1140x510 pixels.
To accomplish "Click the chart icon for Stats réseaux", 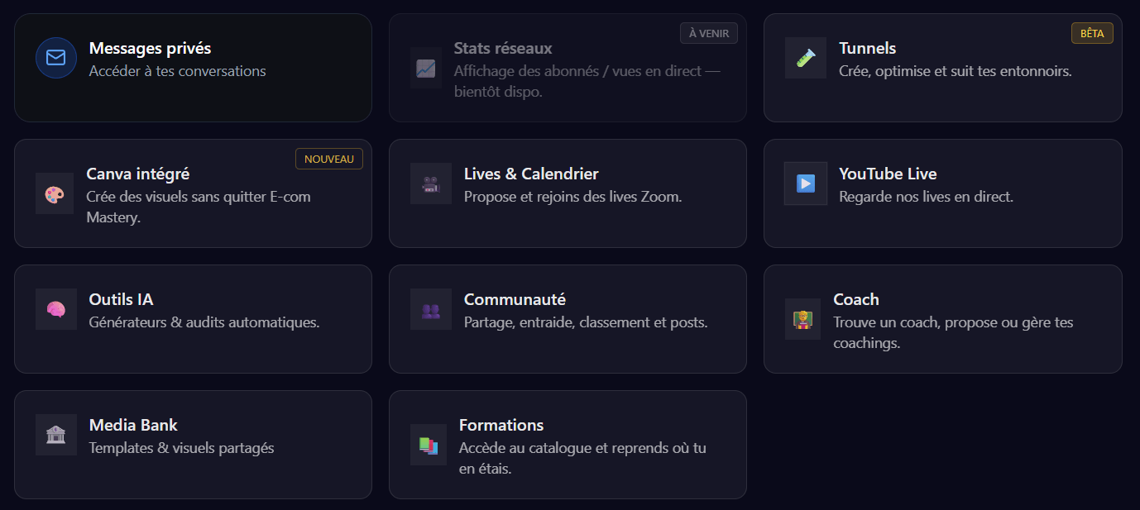I will pyautogui.click(x=426, y=69).
